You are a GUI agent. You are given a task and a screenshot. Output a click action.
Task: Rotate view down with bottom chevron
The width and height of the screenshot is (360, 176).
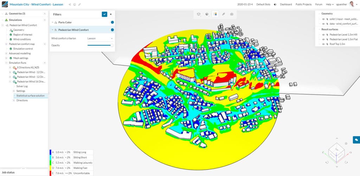(337, 166)
